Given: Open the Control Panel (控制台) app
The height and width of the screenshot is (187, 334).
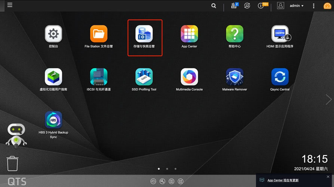Looking at the screenshot, I should [x=53, y=34].
